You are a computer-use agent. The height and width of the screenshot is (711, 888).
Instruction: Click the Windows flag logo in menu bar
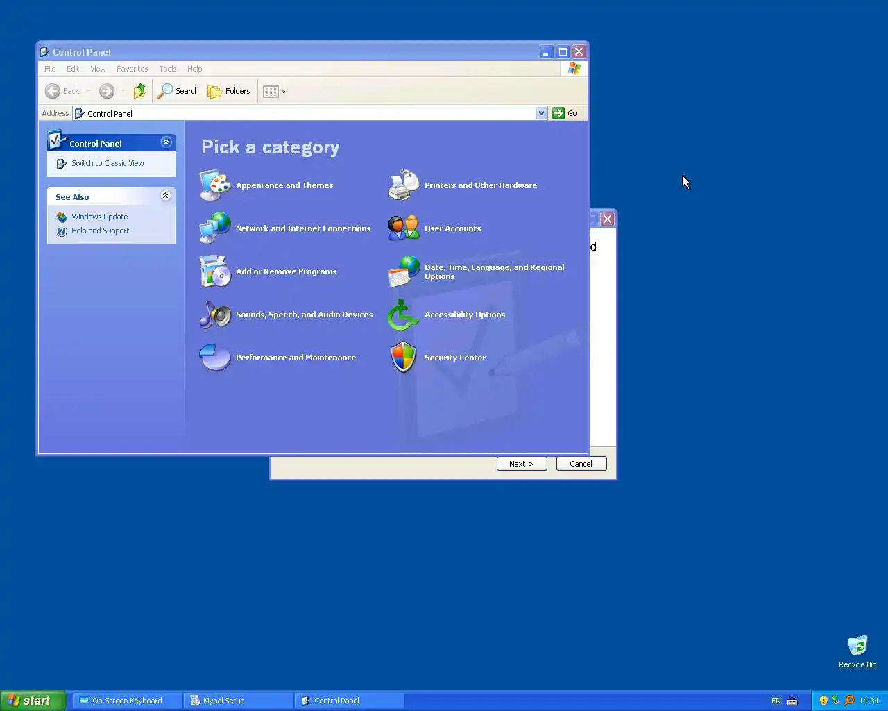click(574, 69)
